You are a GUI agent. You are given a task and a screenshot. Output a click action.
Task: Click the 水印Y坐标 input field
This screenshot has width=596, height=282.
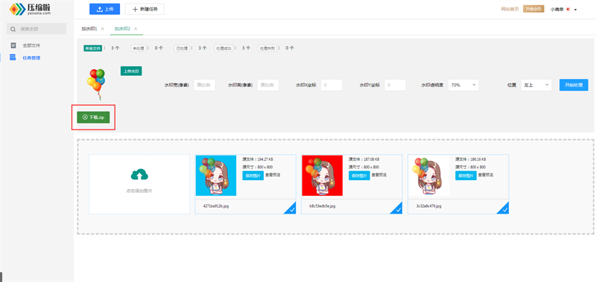[x=395, y=85]
